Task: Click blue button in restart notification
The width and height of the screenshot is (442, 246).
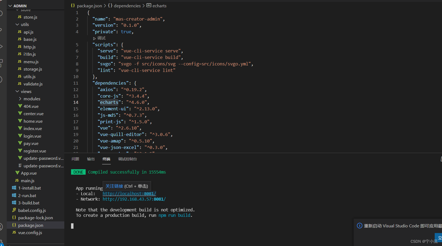Action: pos(438,238)
